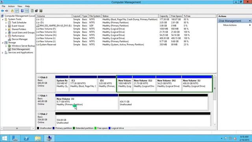This screenshot has width=252, height=142.
Task: Click the Windows Start button
Action: click(x=4, y=138)
